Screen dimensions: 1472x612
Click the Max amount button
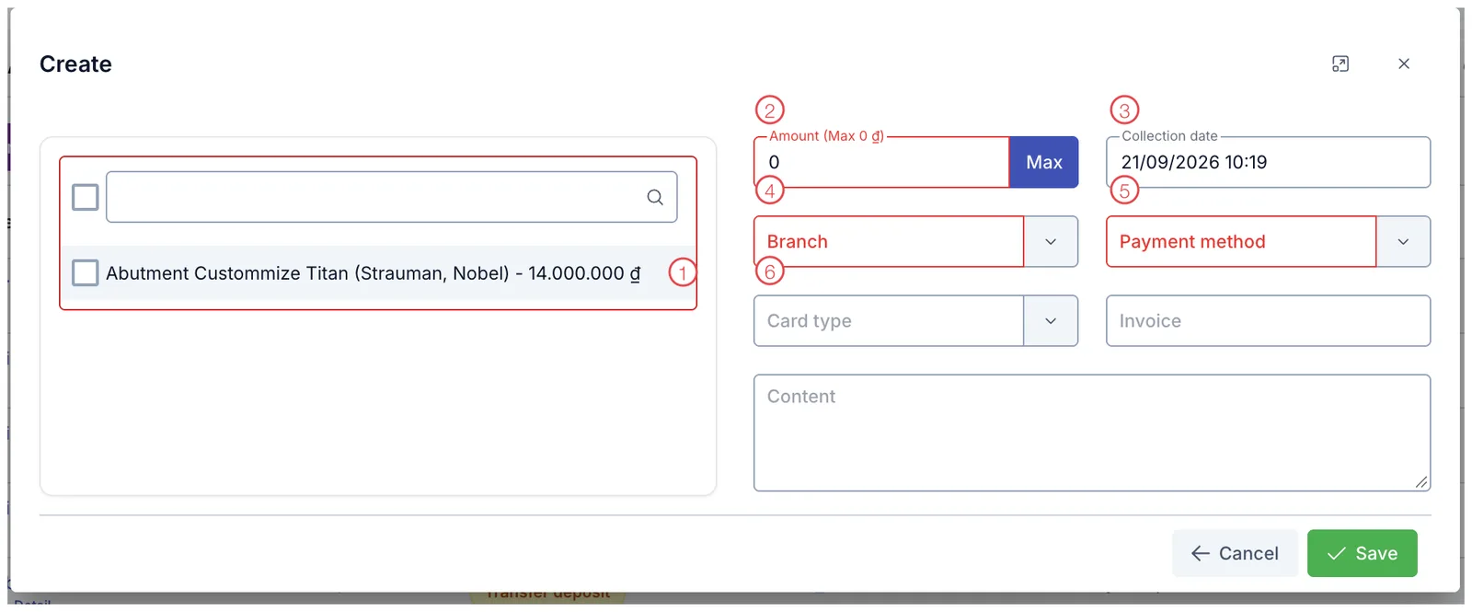tap(1044, 162)
